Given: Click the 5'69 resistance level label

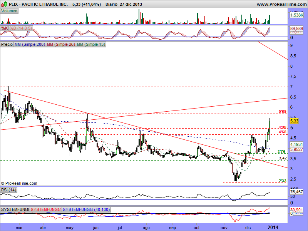Looking at the screenshot, I should coord(283,112).
